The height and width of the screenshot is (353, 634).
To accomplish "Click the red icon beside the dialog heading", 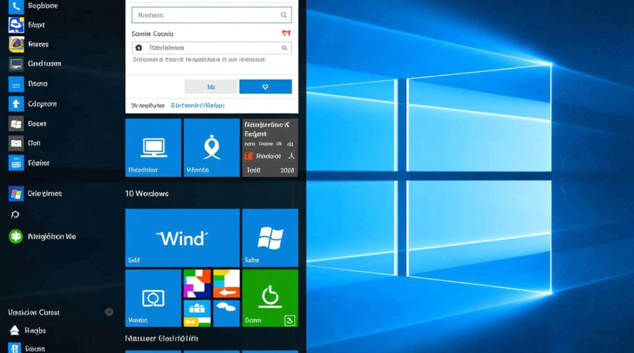I will coord(286,33).
